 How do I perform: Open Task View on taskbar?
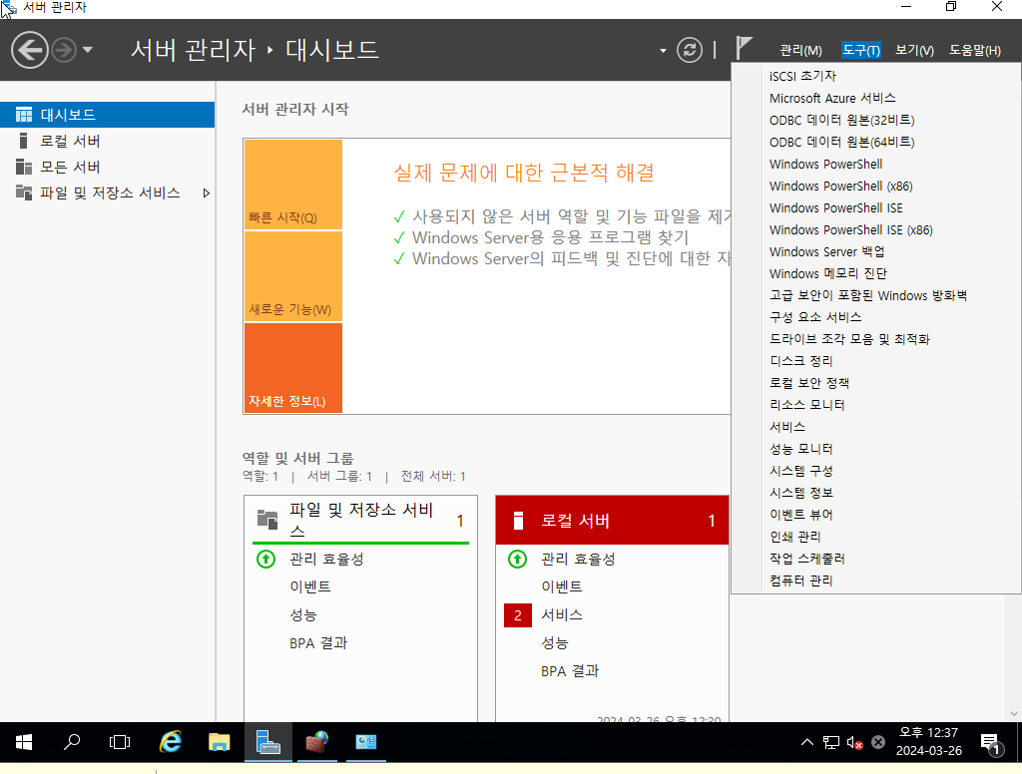point(120,742)
